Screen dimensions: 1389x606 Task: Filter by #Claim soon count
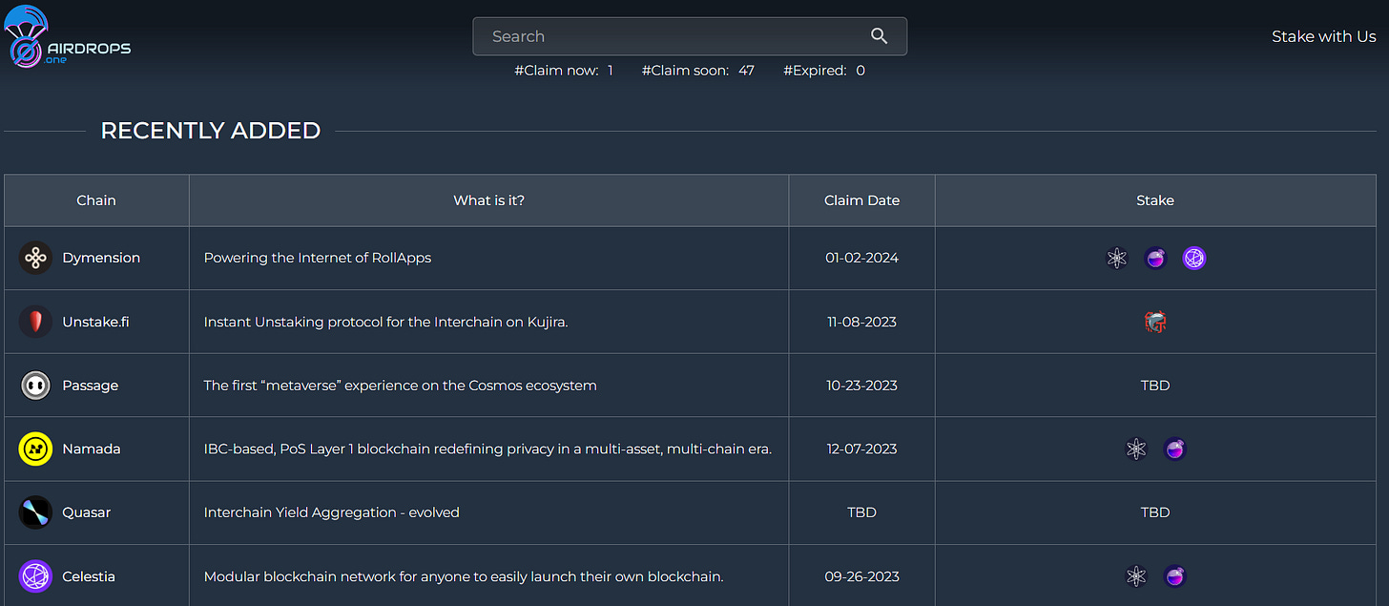tap(697, 71)
